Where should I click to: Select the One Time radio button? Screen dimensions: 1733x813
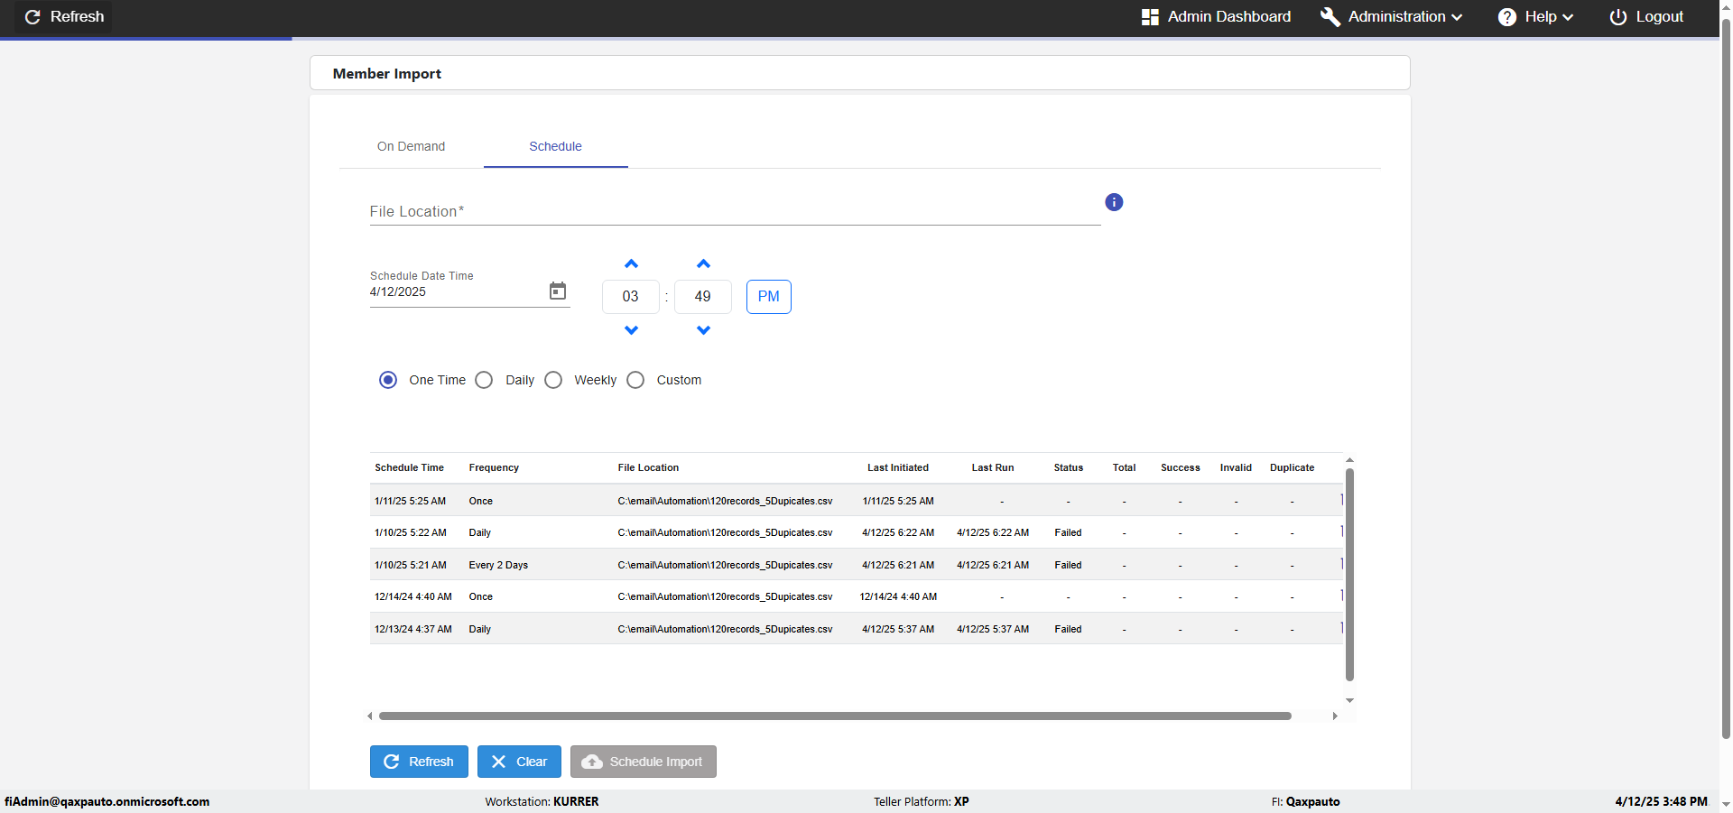click(x=388, y=380)
